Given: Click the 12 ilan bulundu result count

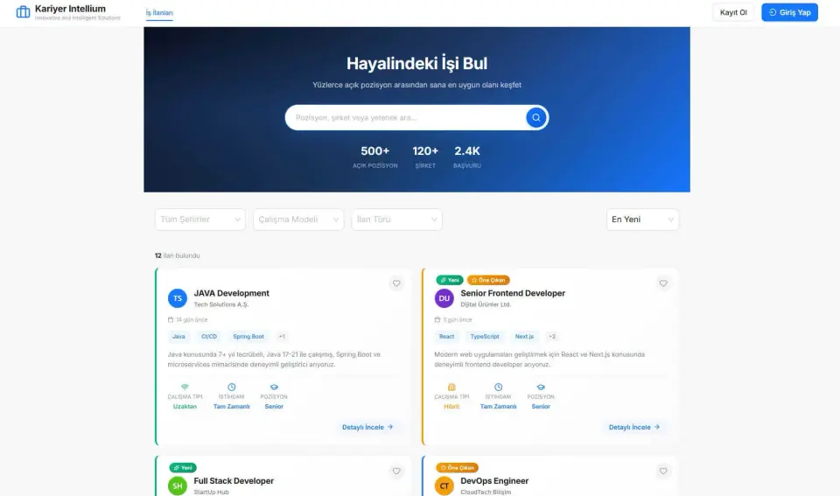Looking at the screenshot, I should point(178,255).
